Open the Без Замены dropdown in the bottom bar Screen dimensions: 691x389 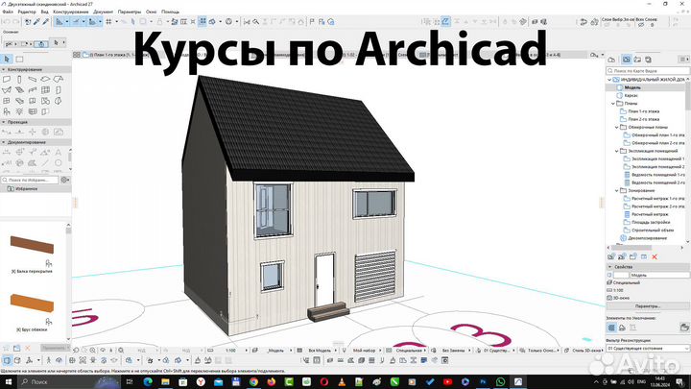(x=454, y=351)
